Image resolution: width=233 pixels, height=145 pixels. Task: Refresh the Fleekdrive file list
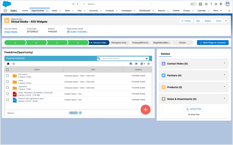tap(14, 64)
